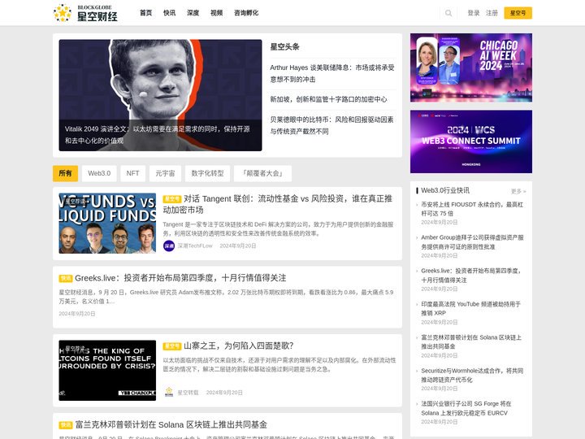Open the King of Altcoins thumbnail
The image size is (585, 439).
pos(107,371)
